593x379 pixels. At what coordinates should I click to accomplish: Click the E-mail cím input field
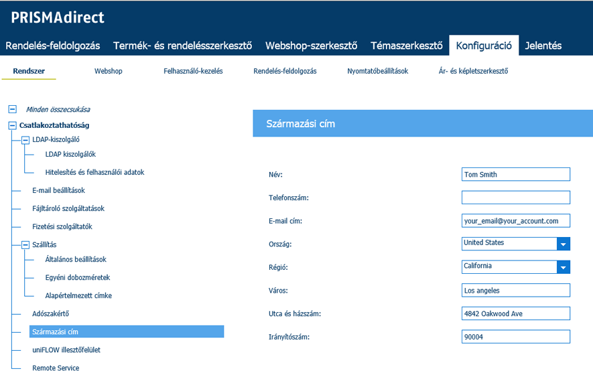tap(516, 221)
